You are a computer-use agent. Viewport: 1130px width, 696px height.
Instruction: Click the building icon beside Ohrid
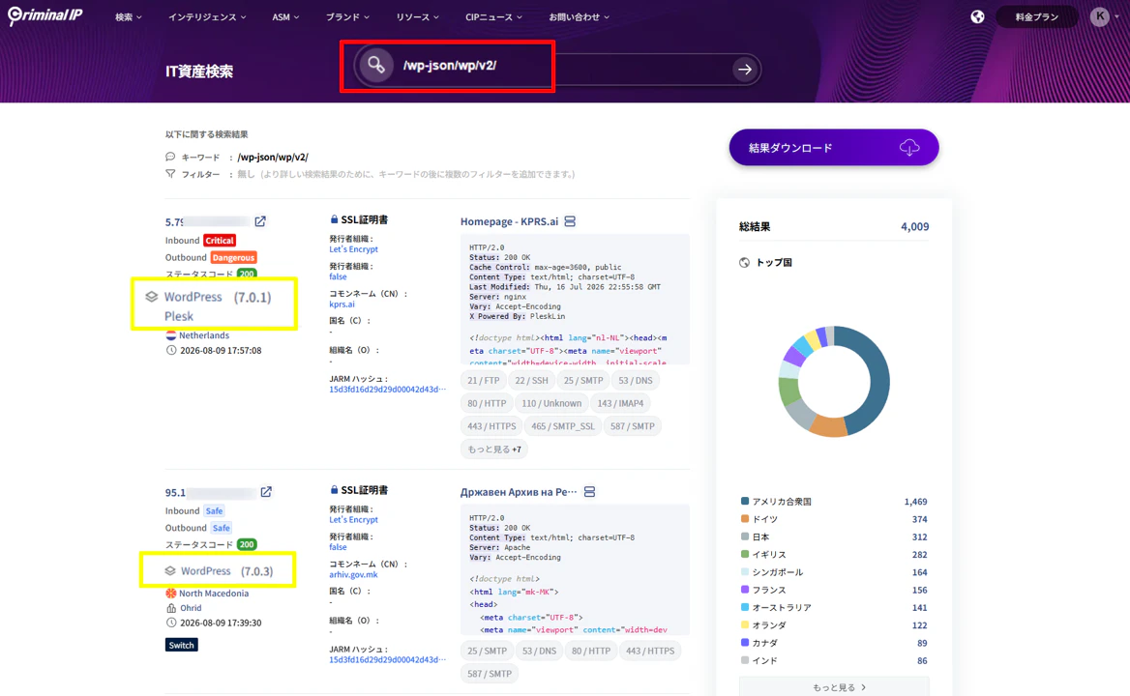[x=171, y=608]
